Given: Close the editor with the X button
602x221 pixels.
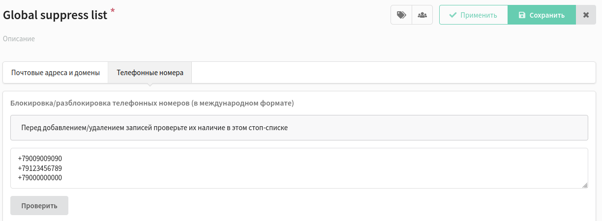Looking at the screenshot, I should (x=586, y=15).
